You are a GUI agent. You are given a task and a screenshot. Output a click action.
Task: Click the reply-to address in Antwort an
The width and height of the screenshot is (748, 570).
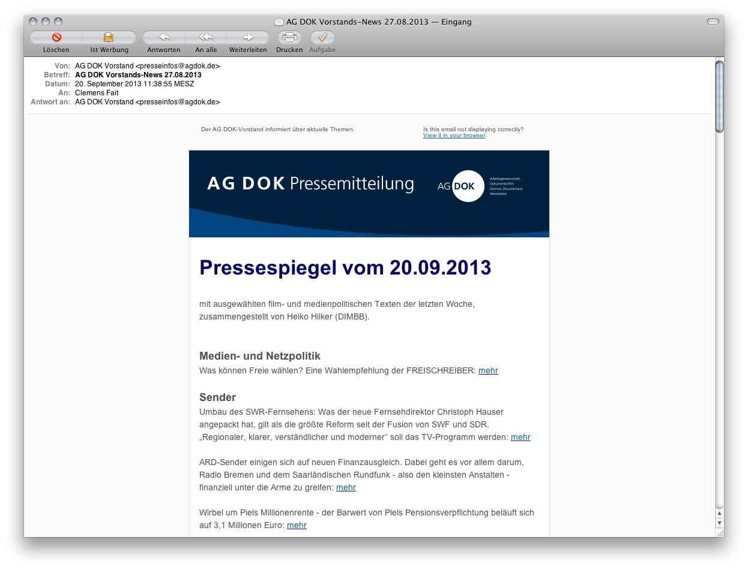click(x=148, y=102)
